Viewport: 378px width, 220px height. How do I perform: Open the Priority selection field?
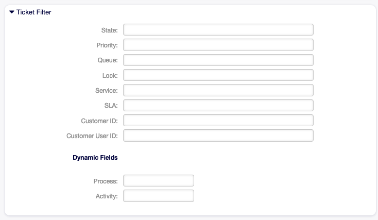point(218,45)
